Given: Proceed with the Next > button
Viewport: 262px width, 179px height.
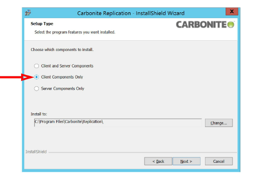Looking at the screenshot, I should click(x=186, y=161).
